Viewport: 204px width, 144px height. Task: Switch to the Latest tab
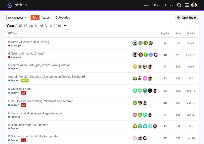[46, 18]
